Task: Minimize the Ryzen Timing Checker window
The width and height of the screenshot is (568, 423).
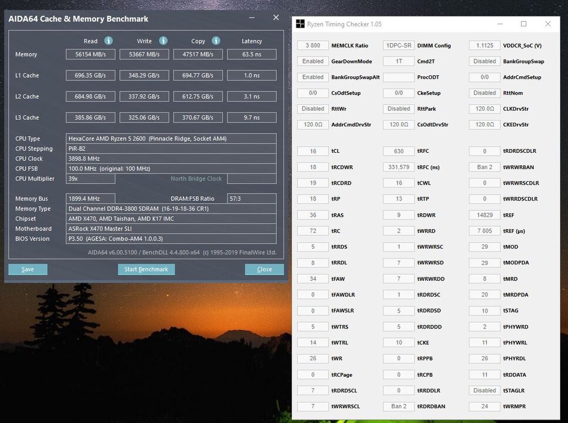Action: pos(500,24)
